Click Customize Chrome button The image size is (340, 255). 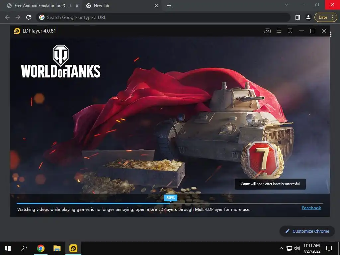pyautogui.click(x=307, y=231)
